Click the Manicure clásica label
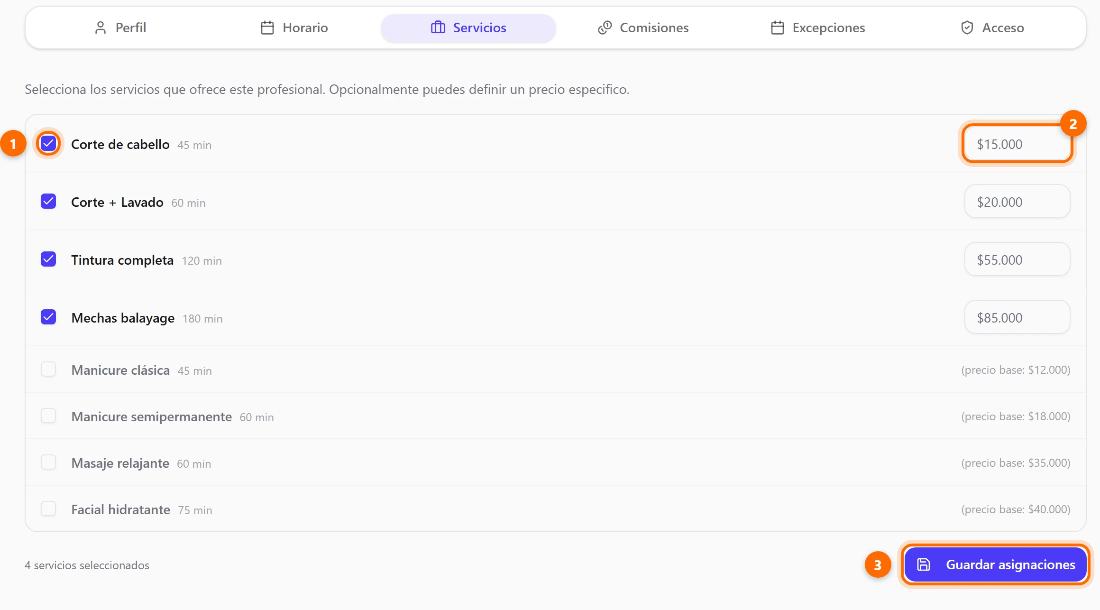The image size is (1100, 610). tap(120, 370)
